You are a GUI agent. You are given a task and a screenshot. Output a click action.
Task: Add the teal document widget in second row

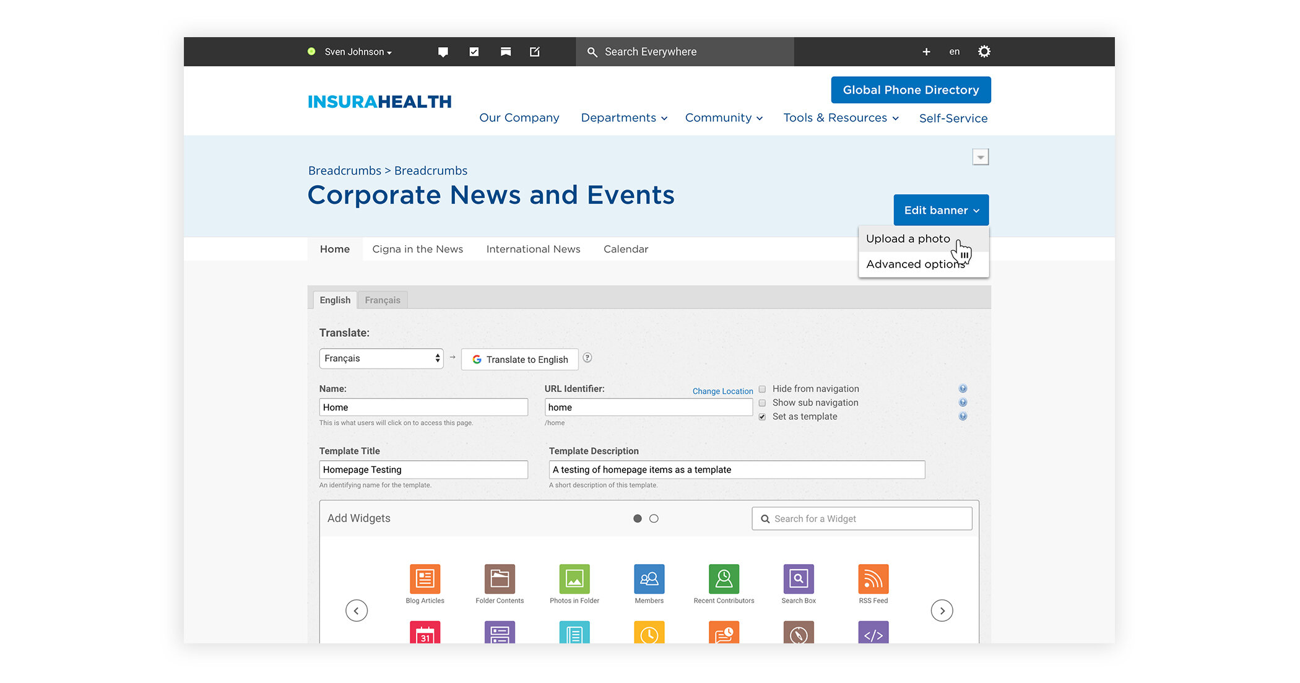point(574,632)
